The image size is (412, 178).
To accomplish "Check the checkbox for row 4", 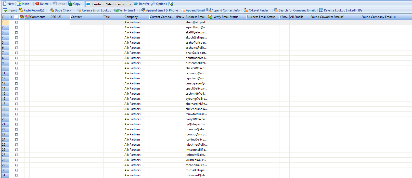I will point(17,38).
